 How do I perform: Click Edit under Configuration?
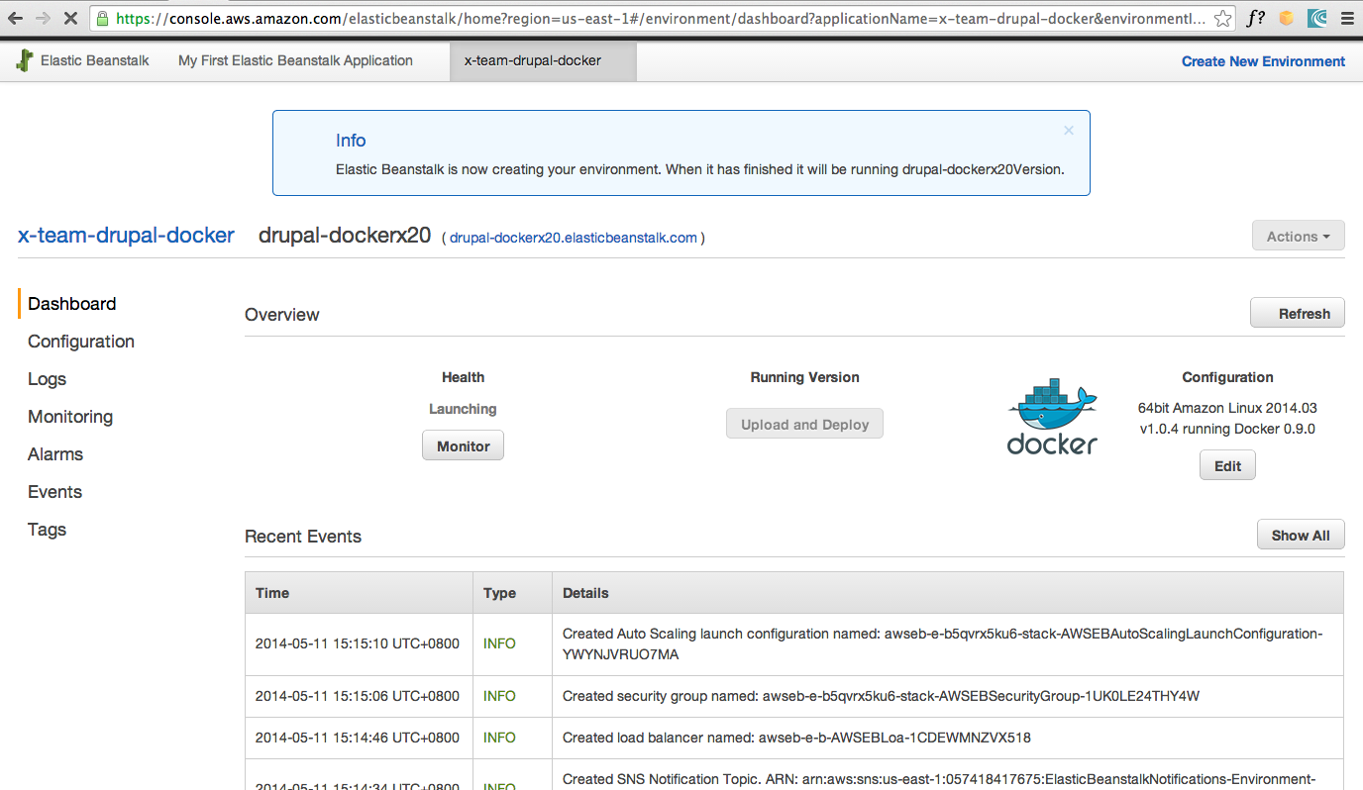coord(1227,465)
